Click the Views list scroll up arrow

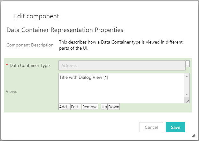(187, 76)
